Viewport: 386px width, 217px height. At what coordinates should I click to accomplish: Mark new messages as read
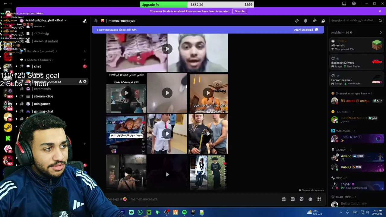coord(306,30)
